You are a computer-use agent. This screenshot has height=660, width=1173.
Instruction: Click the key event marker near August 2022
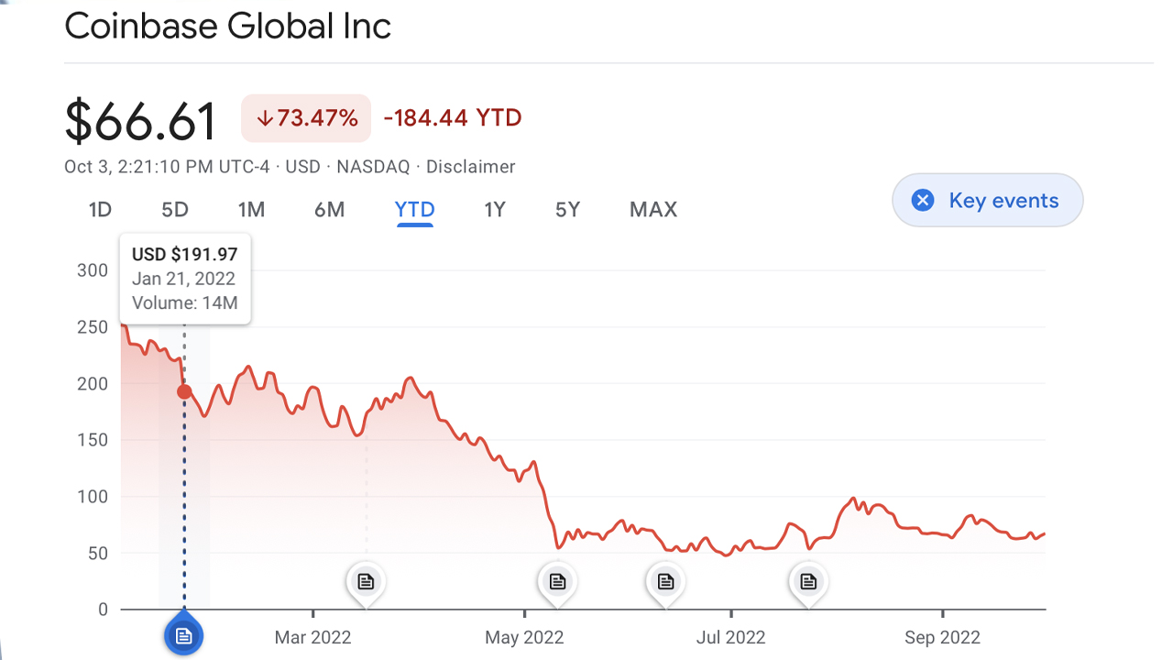coord(808,581)
